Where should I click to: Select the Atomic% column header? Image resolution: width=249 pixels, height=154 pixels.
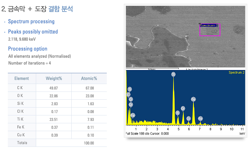[x=89, y=79]
